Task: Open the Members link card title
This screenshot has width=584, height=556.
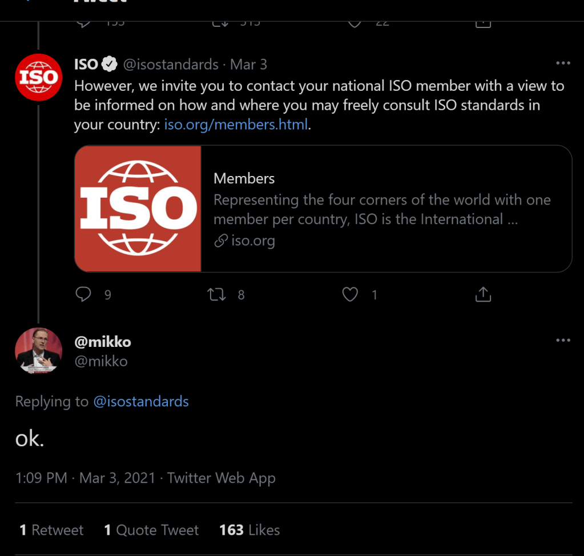Action: click(x=244, y=179)
